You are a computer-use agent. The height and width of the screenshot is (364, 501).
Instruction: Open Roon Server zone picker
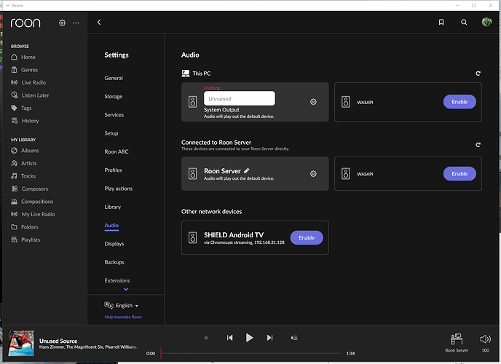coord(457,342)
